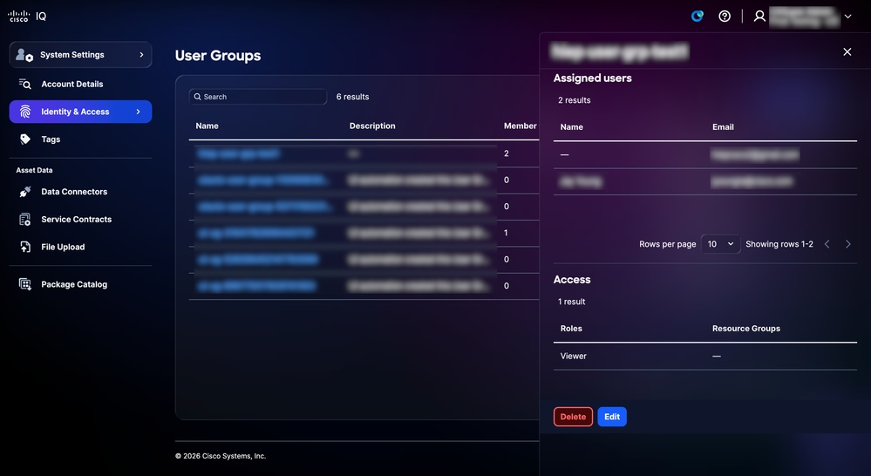Click the Access section heading
The image size is (871, 476).
[572, 280]
